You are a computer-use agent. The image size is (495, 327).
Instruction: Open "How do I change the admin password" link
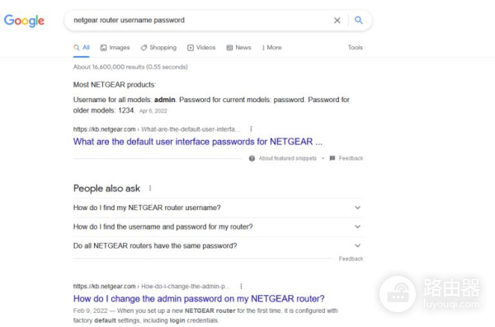[x=199, y=299]
